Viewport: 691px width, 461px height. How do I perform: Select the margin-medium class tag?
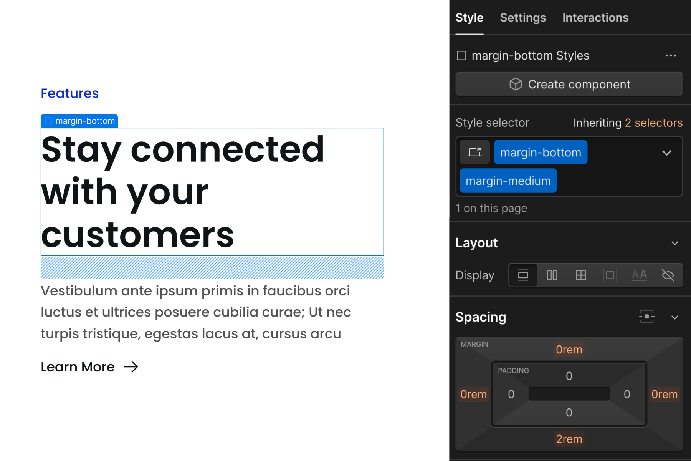click(508, 181)
